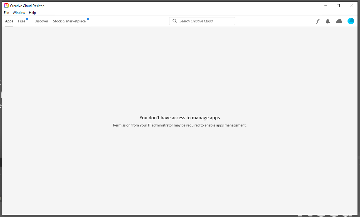This screenshot has height=217, width=360.
Task: Minimize the Creative Cloud Desktop window
Action: click(326, 6)
